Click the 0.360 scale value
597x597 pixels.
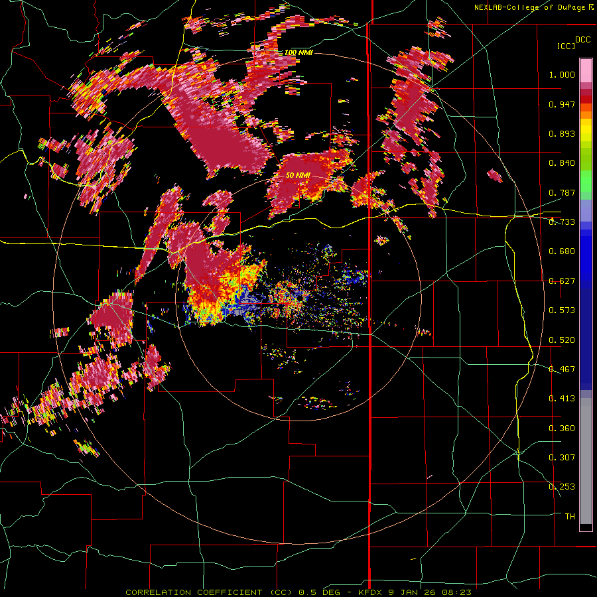coord(562,429)
